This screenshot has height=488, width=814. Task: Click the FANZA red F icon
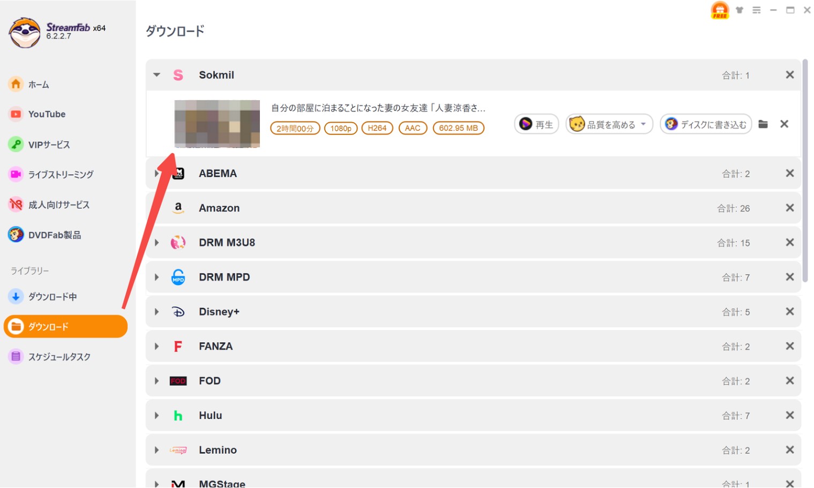click(x=178, y=346)
